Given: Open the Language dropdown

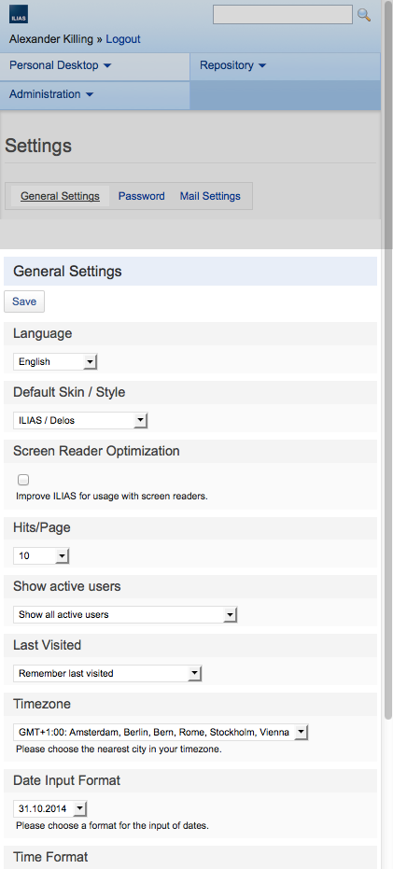Looking at the screenshot, I should pyautogui.click(x=55, y=362).
